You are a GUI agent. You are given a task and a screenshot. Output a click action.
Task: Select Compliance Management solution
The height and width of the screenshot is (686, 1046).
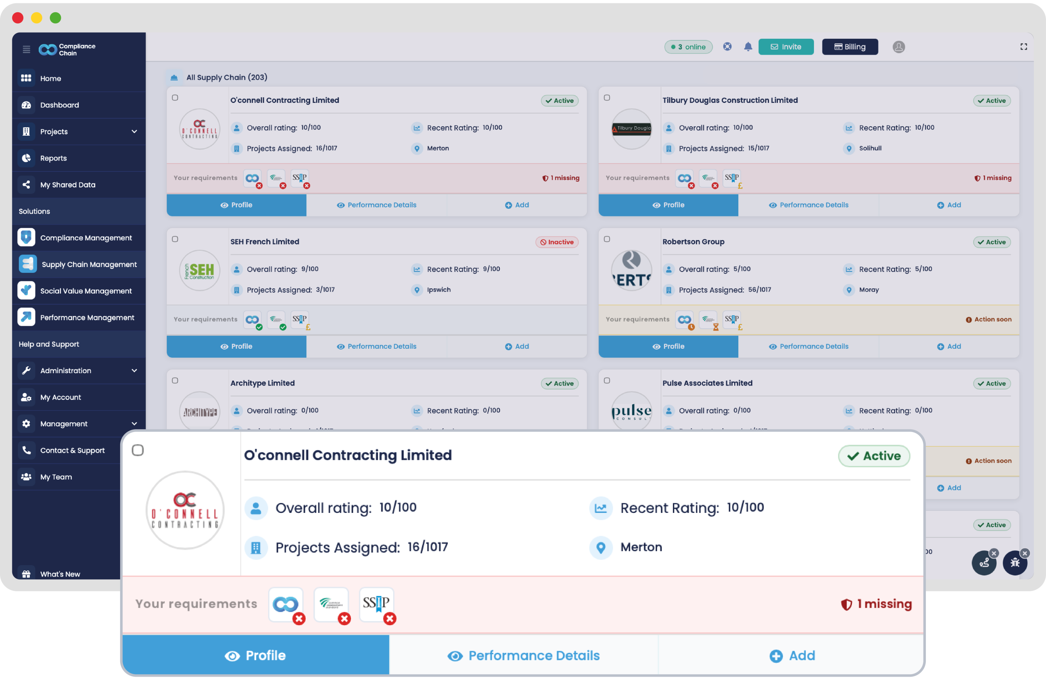point(79,238)
